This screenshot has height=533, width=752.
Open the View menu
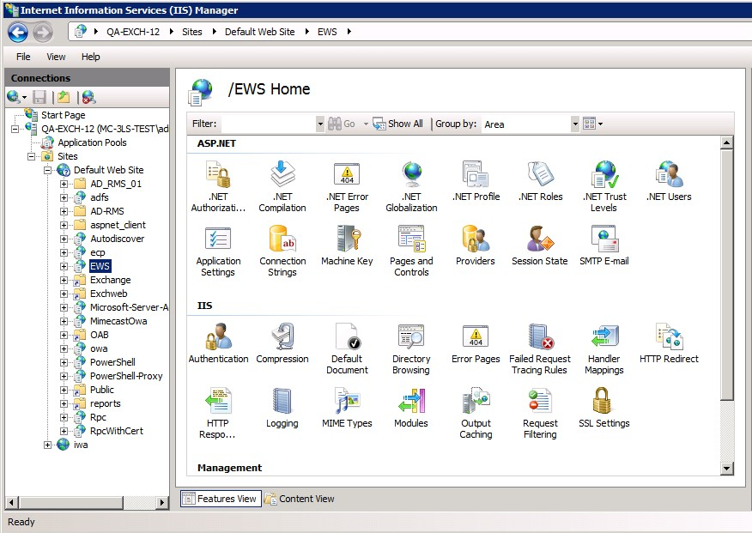click(55, 57)
